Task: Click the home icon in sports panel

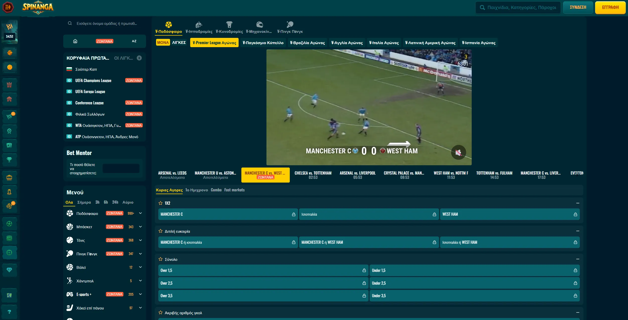Action: (x=75, y=41)
